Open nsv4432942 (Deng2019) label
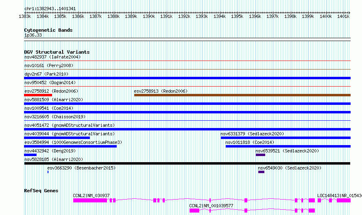362x215 pixels. coord(50,151)
